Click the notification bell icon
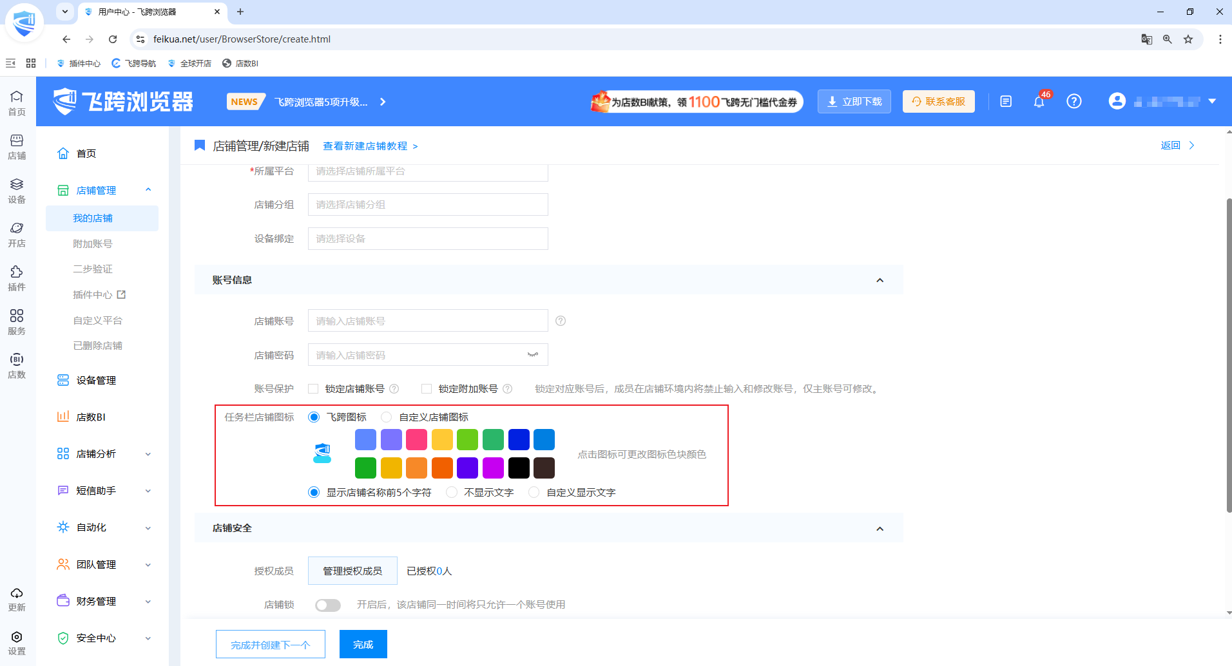 pyautogui.click(x=1039, y=102)
